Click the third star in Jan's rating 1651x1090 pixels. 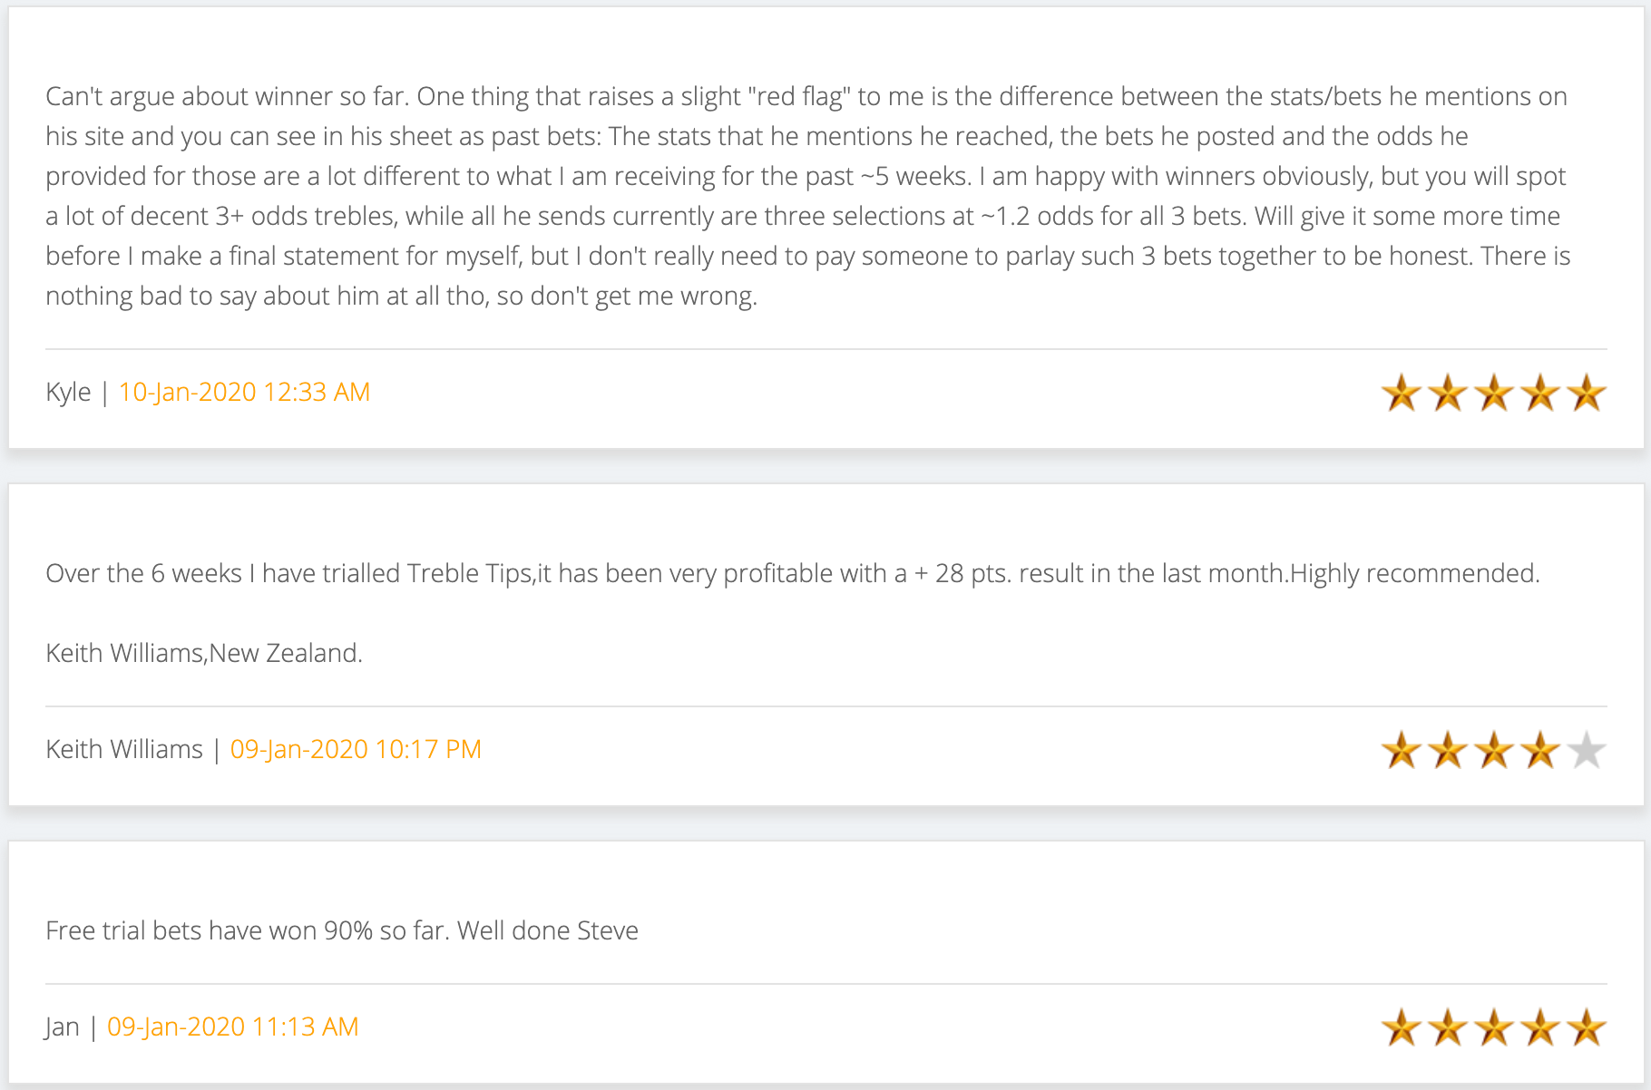click(1494, 1027)
